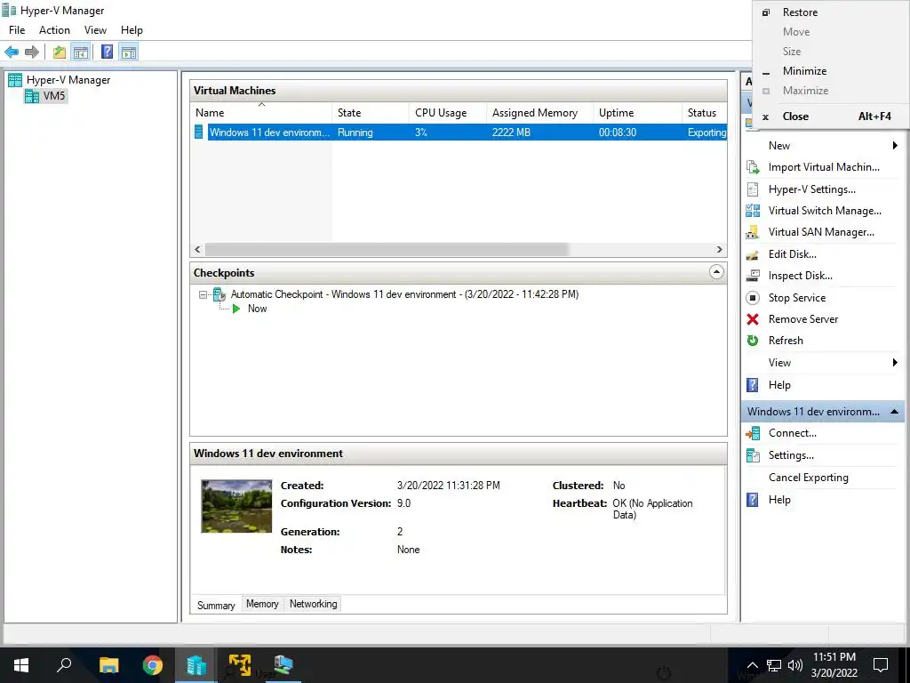Image resolution: width=910 pixels, height=683 pixels.
Task: Click the Connect icon in Actions pane
Action: [x=753, y=433]
